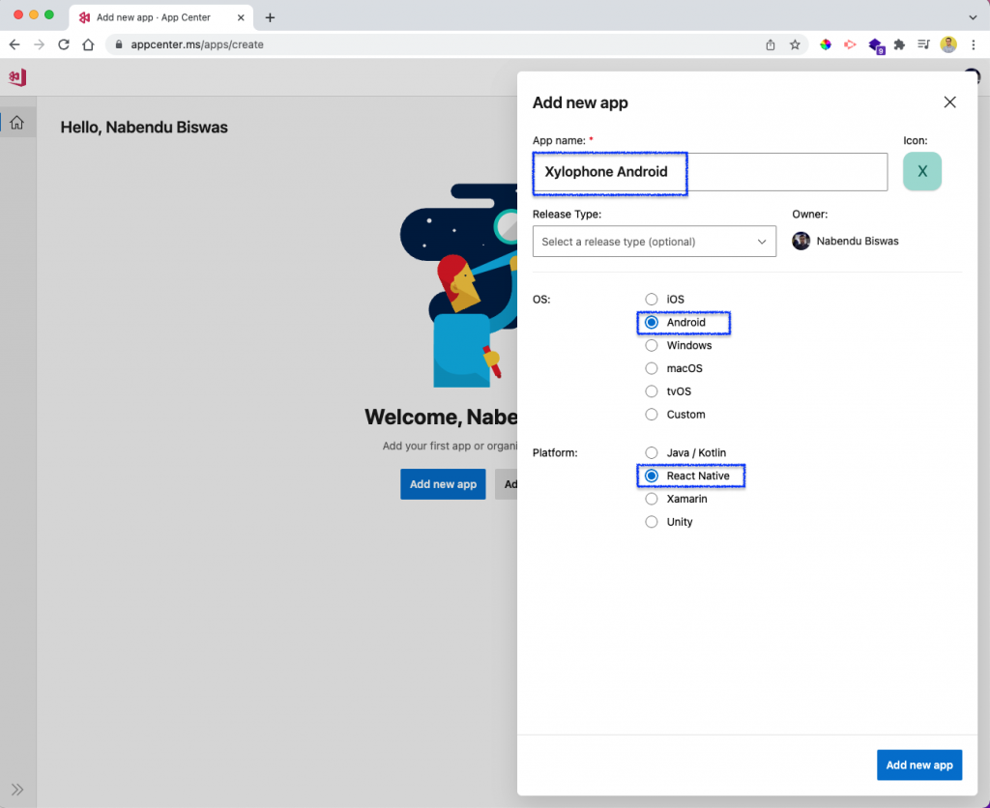990x808 pixels.
Task: Go back to the previous page
Action: (15, 44)
